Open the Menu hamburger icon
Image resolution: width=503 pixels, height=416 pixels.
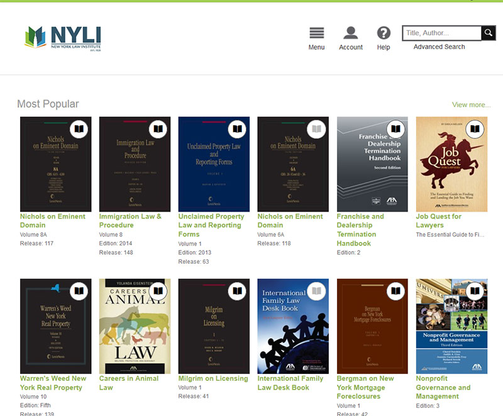317,33
